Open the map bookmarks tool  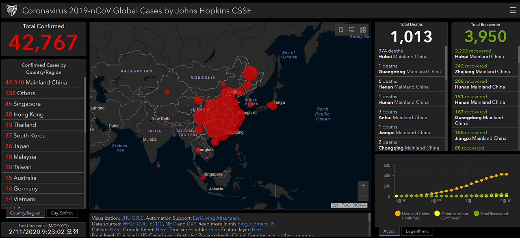point(341,30)
